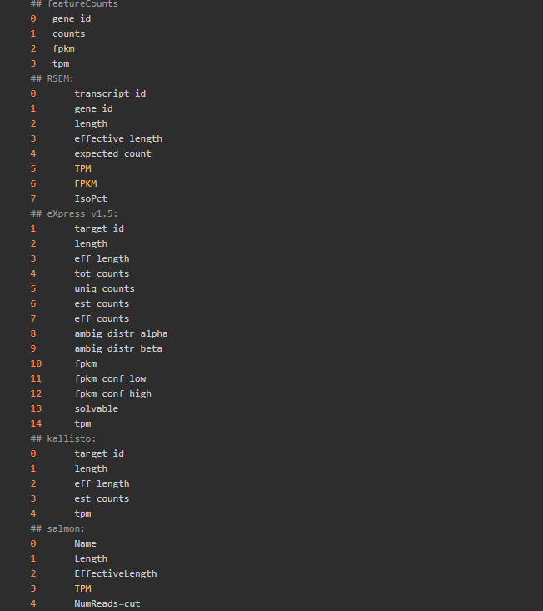Click the orange index number '12'
543x611 pixels.
click(x=36, y=394)
